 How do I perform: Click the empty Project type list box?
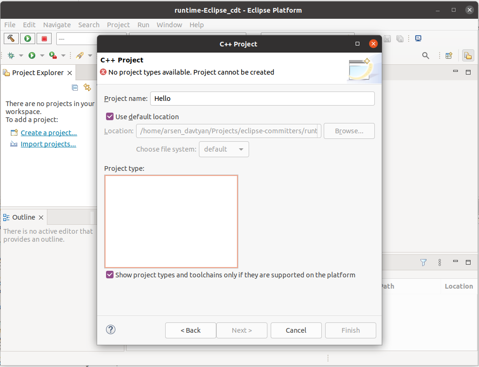pyautogui.click(x=171, y=222)
